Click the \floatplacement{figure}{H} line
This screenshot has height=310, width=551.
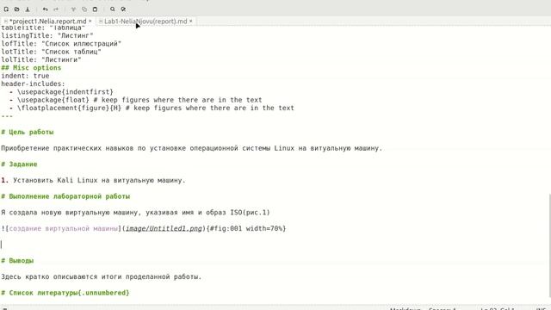[152, 108]
